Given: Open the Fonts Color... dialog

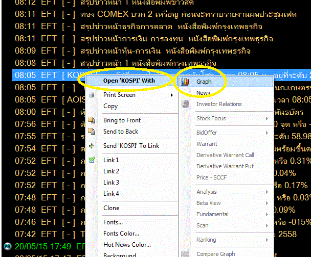Looking at the screenshot, I should 121,234.
